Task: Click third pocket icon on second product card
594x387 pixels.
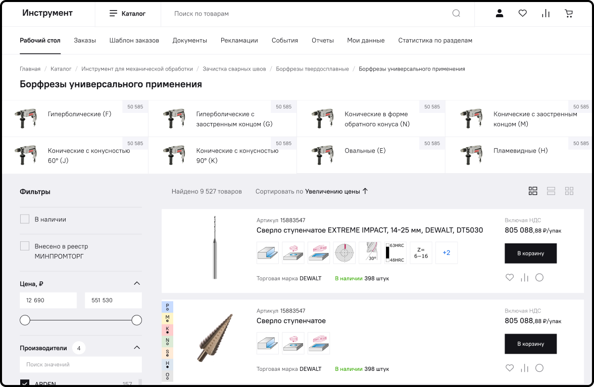Action: point(319,343)
